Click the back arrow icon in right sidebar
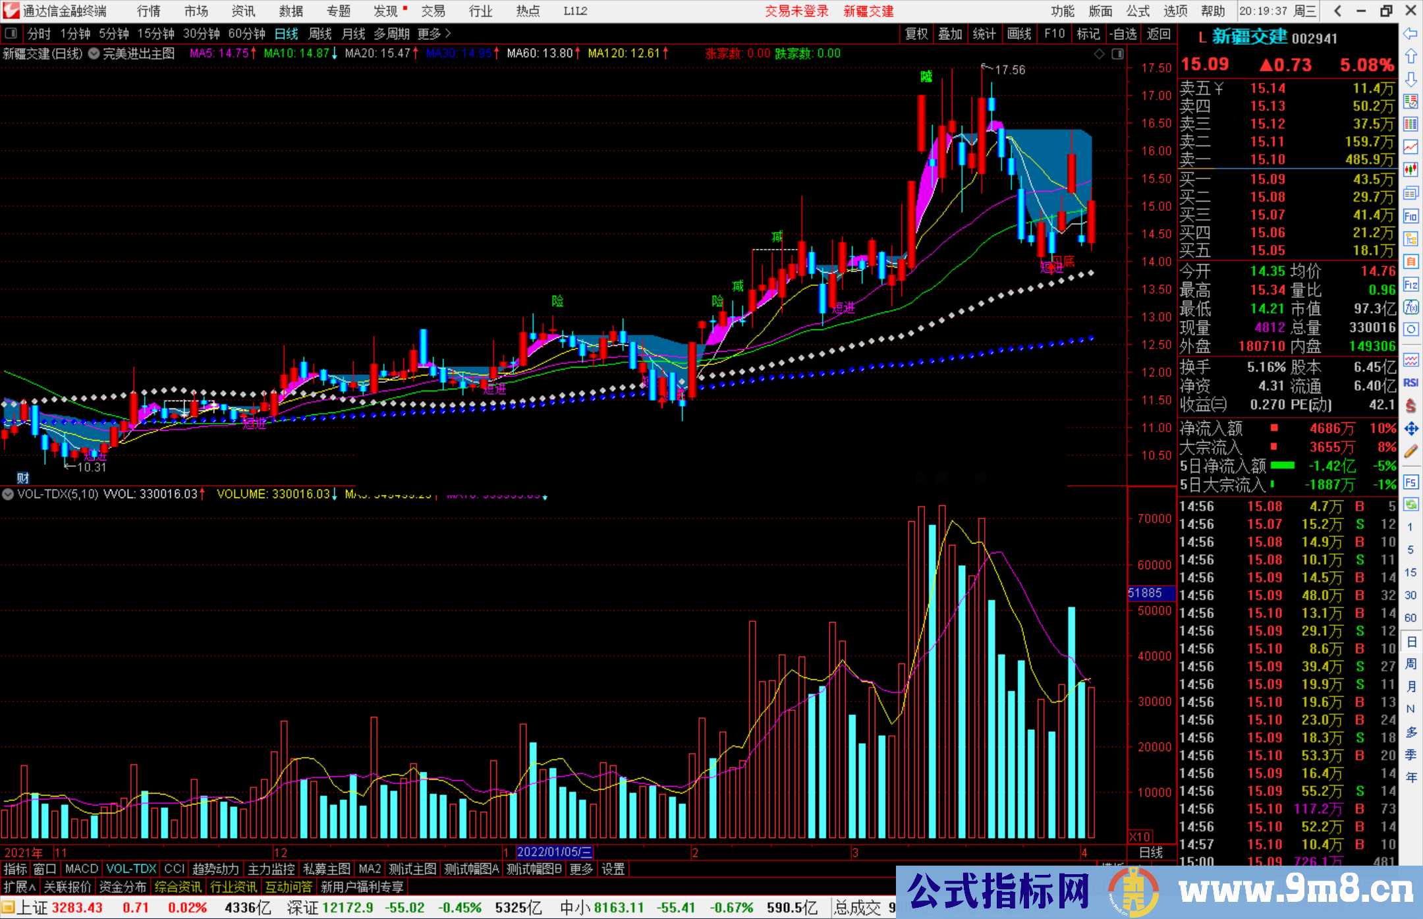Screen dimensions: 1423x919 click(1410, 33)
